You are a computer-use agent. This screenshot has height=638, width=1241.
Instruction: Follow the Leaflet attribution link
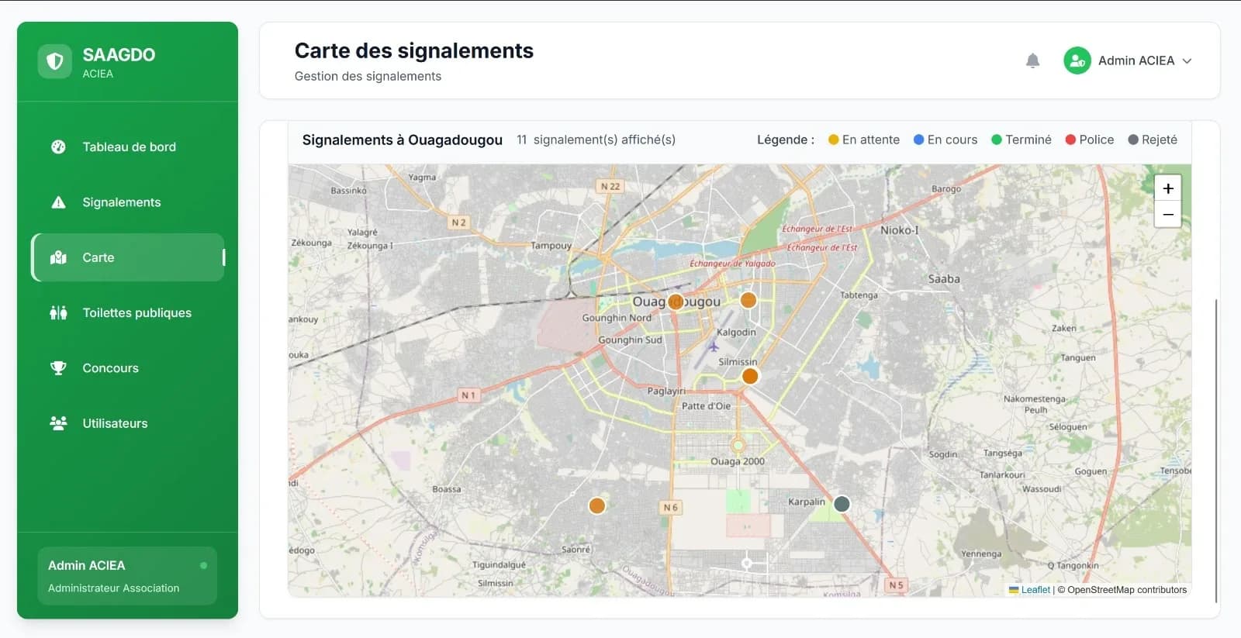pos(1035,590)
